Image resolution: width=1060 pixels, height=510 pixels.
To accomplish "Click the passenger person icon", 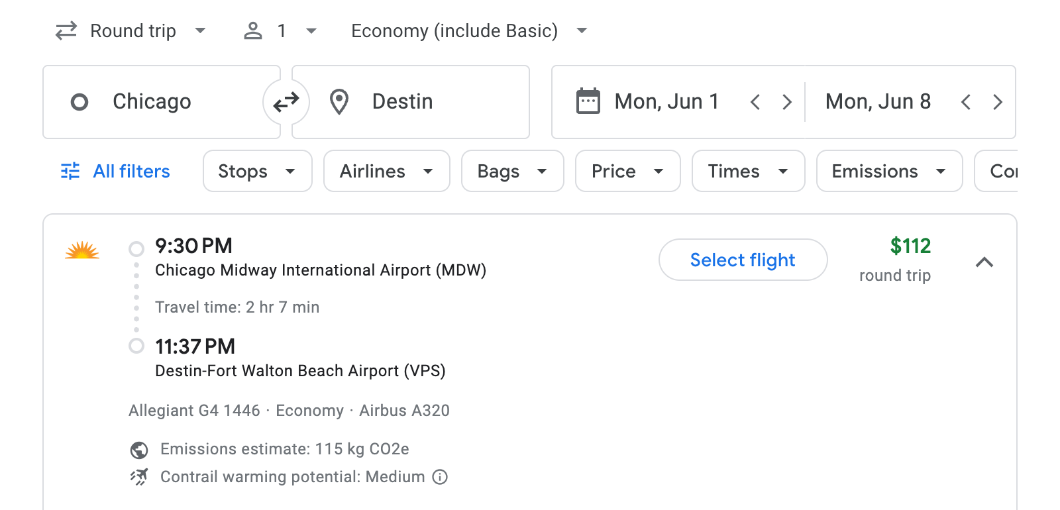I will 252,30.
